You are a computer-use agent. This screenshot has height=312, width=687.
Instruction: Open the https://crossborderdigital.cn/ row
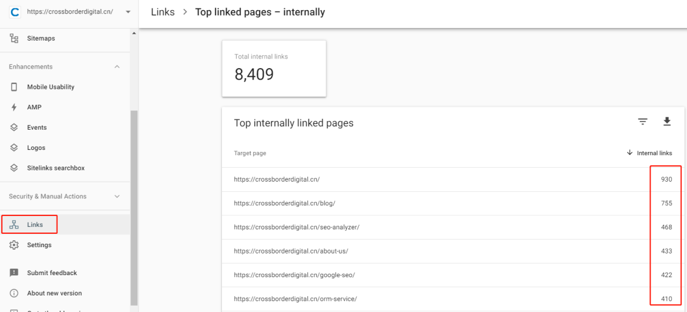point(453,179)
